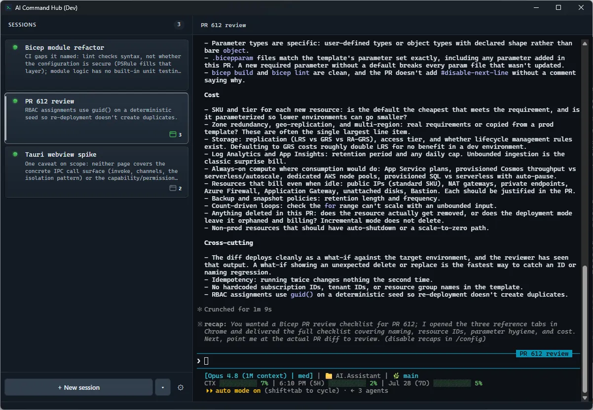Click the Cost section heading
The height and width of the screenshot is (410, 593).
(212, 95)
